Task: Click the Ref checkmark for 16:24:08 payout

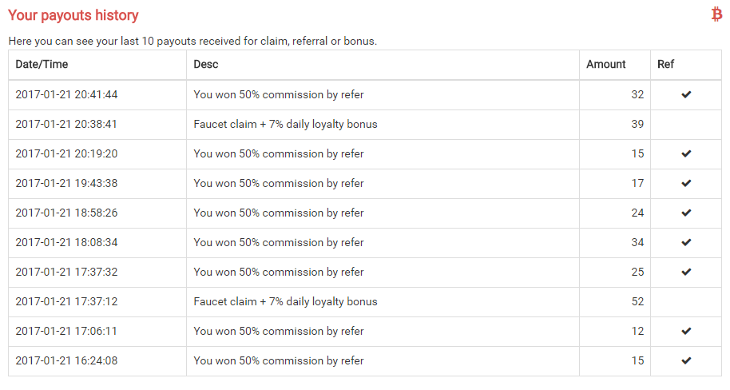Action: point(686,360)
